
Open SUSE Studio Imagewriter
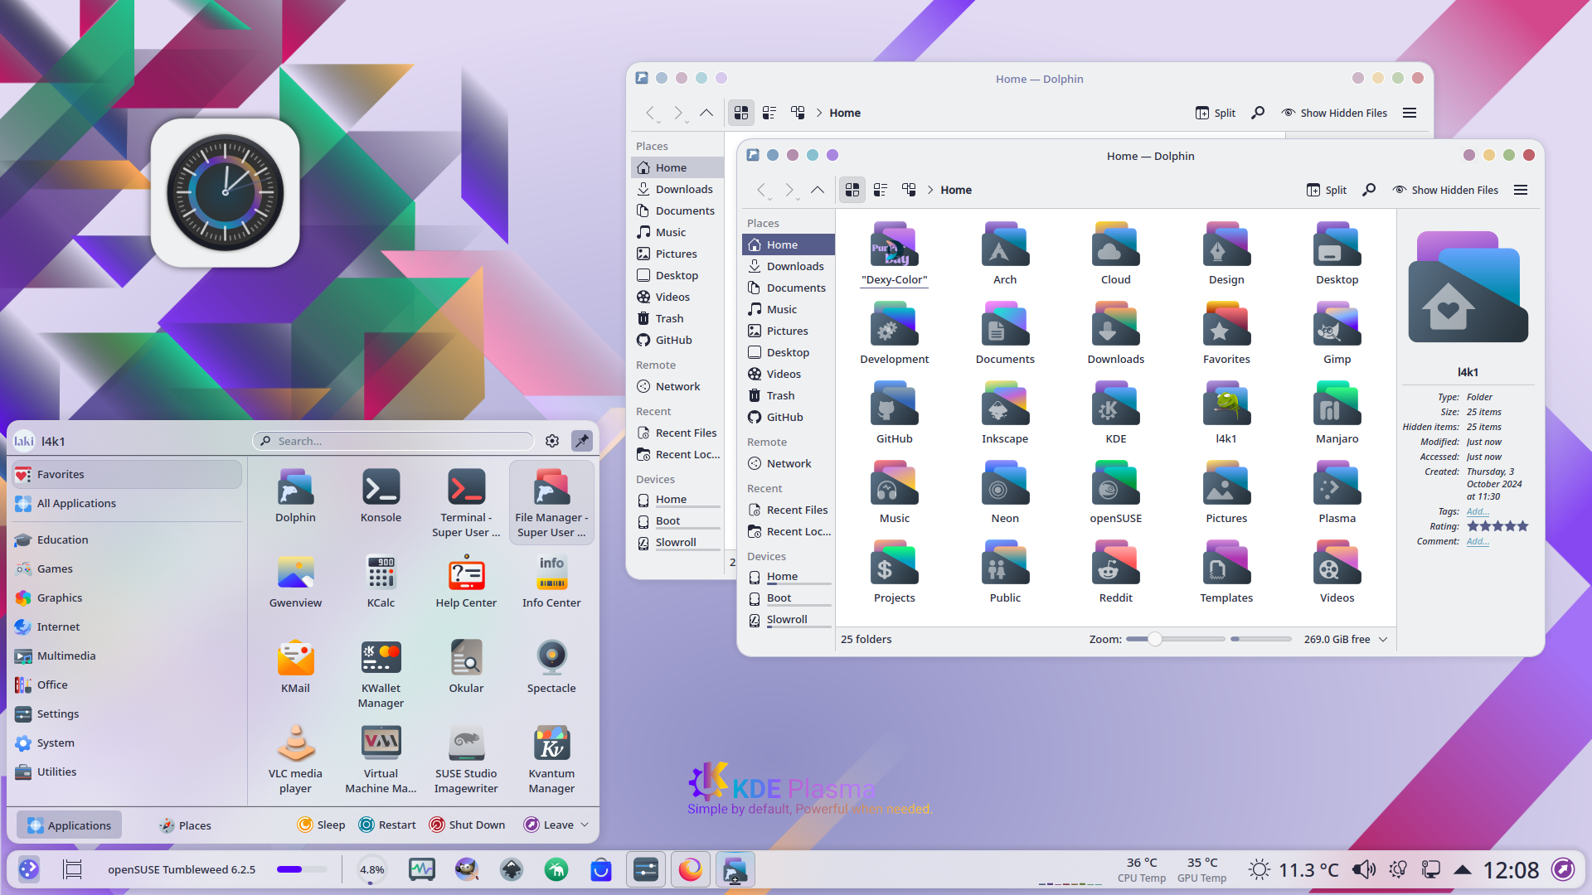pyautogui.click(x=466, y=758)
